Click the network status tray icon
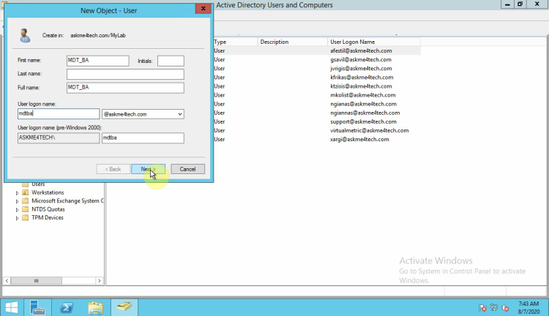Screen dimensions: 549x316 tap(494, 307)
